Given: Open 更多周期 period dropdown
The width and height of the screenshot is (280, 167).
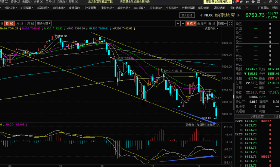Looking at the screenshot, I should (44, 23).
